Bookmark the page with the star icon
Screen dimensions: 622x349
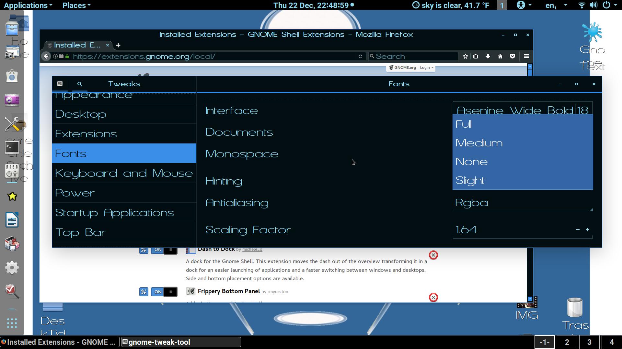pyautogui.click(x=465, y=56)
